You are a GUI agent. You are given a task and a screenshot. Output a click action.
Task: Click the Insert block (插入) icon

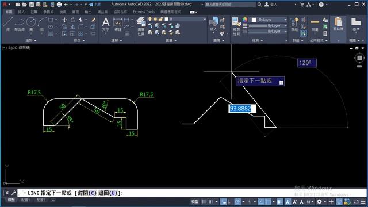(x=213, y=24)
